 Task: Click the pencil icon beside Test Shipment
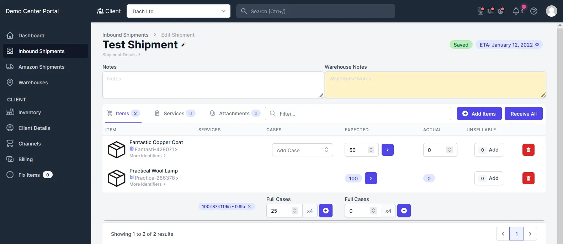point(184,45)
